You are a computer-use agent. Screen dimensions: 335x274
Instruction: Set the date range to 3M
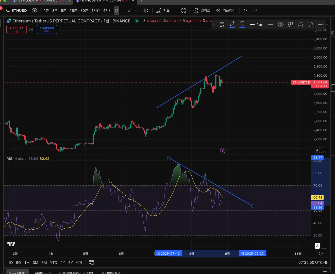pos(36,263)
